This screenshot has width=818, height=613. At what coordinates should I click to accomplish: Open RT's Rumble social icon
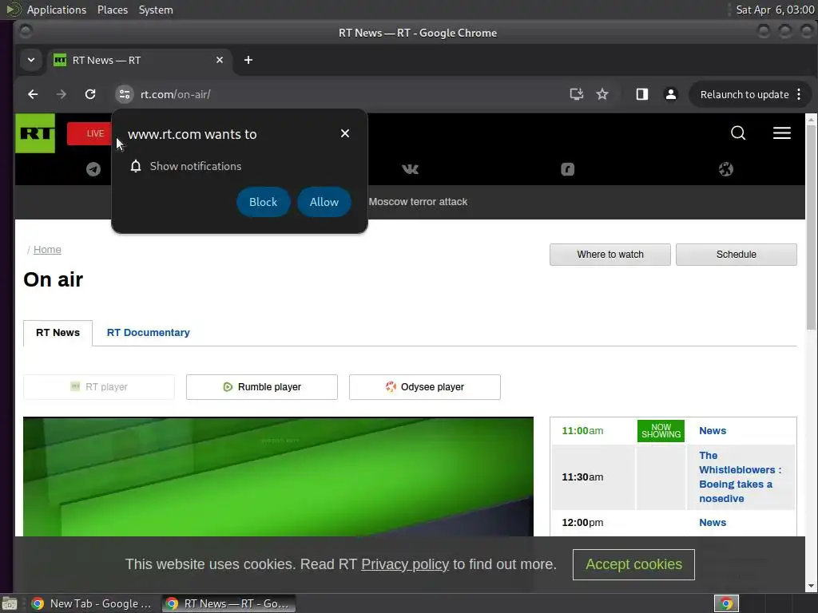click(568, 169)
